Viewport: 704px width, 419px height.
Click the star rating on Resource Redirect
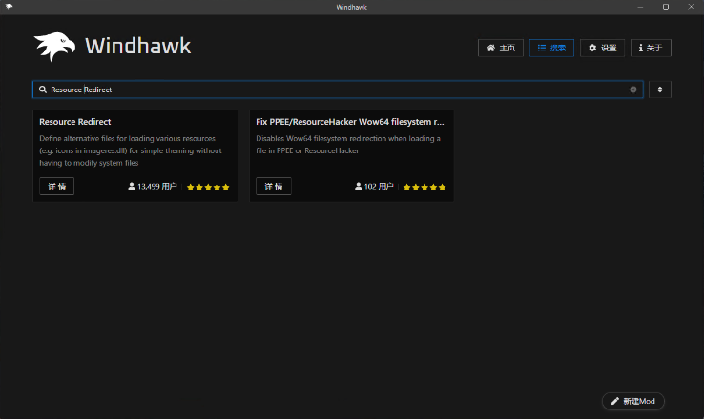click(208, 187)
